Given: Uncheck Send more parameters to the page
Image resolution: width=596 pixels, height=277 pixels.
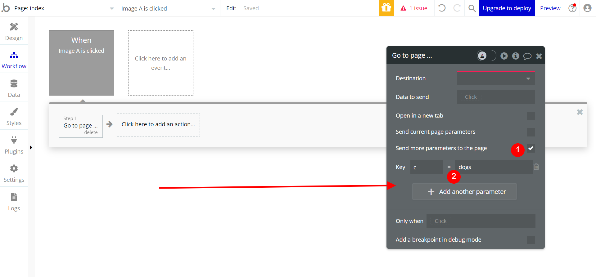Looking at the screenshot, I should tap(531, 148).
